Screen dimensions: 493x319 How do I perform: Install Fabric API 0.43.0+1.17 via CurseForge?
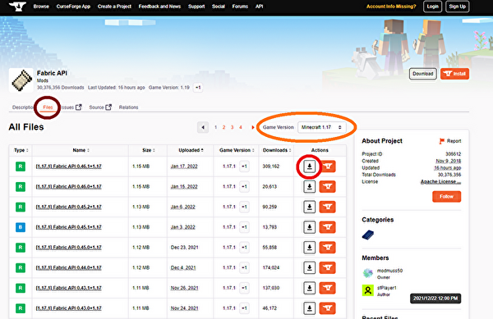pos(327,308)
